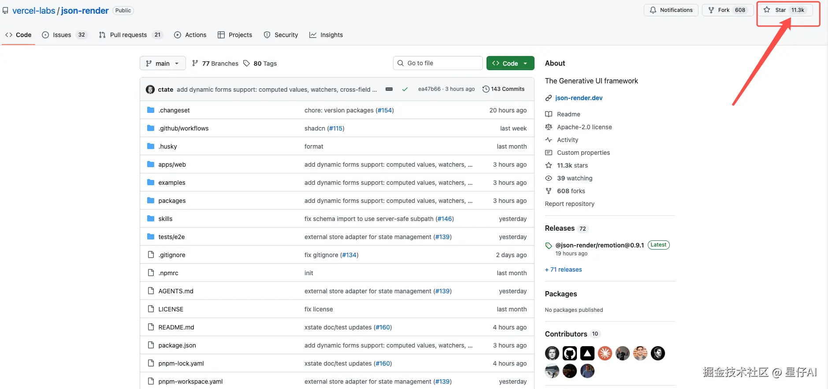Click the commit history clock icon
Screen dimensions: 828x389
point(486,89)
